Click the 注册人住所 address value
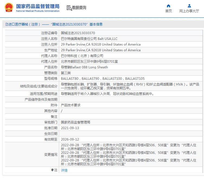204x178 pixels. (x=101, y=44)
